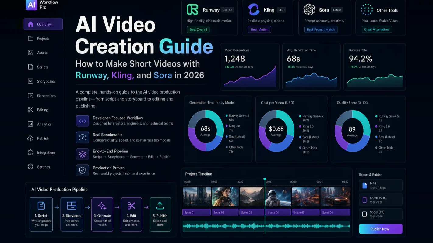Click the Best Motion badge
The height and width of the screenshot is (243, 433).
[260, 29]
